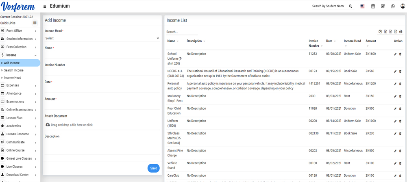The height and width of the screenshot is (182, 407).
Task: Click the Income List search field
Action: tap(181, 32)
